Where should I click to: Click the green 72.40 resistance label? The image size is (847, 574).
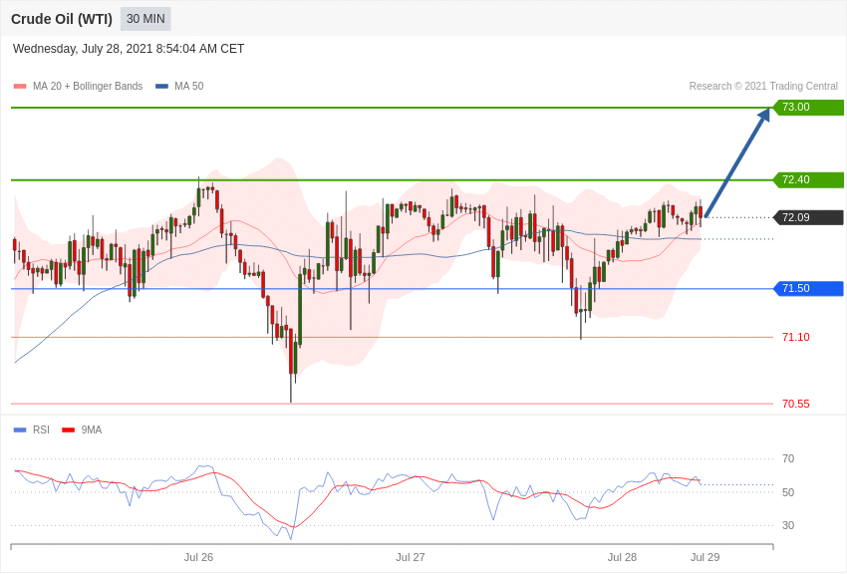click(x=809, y=179)
